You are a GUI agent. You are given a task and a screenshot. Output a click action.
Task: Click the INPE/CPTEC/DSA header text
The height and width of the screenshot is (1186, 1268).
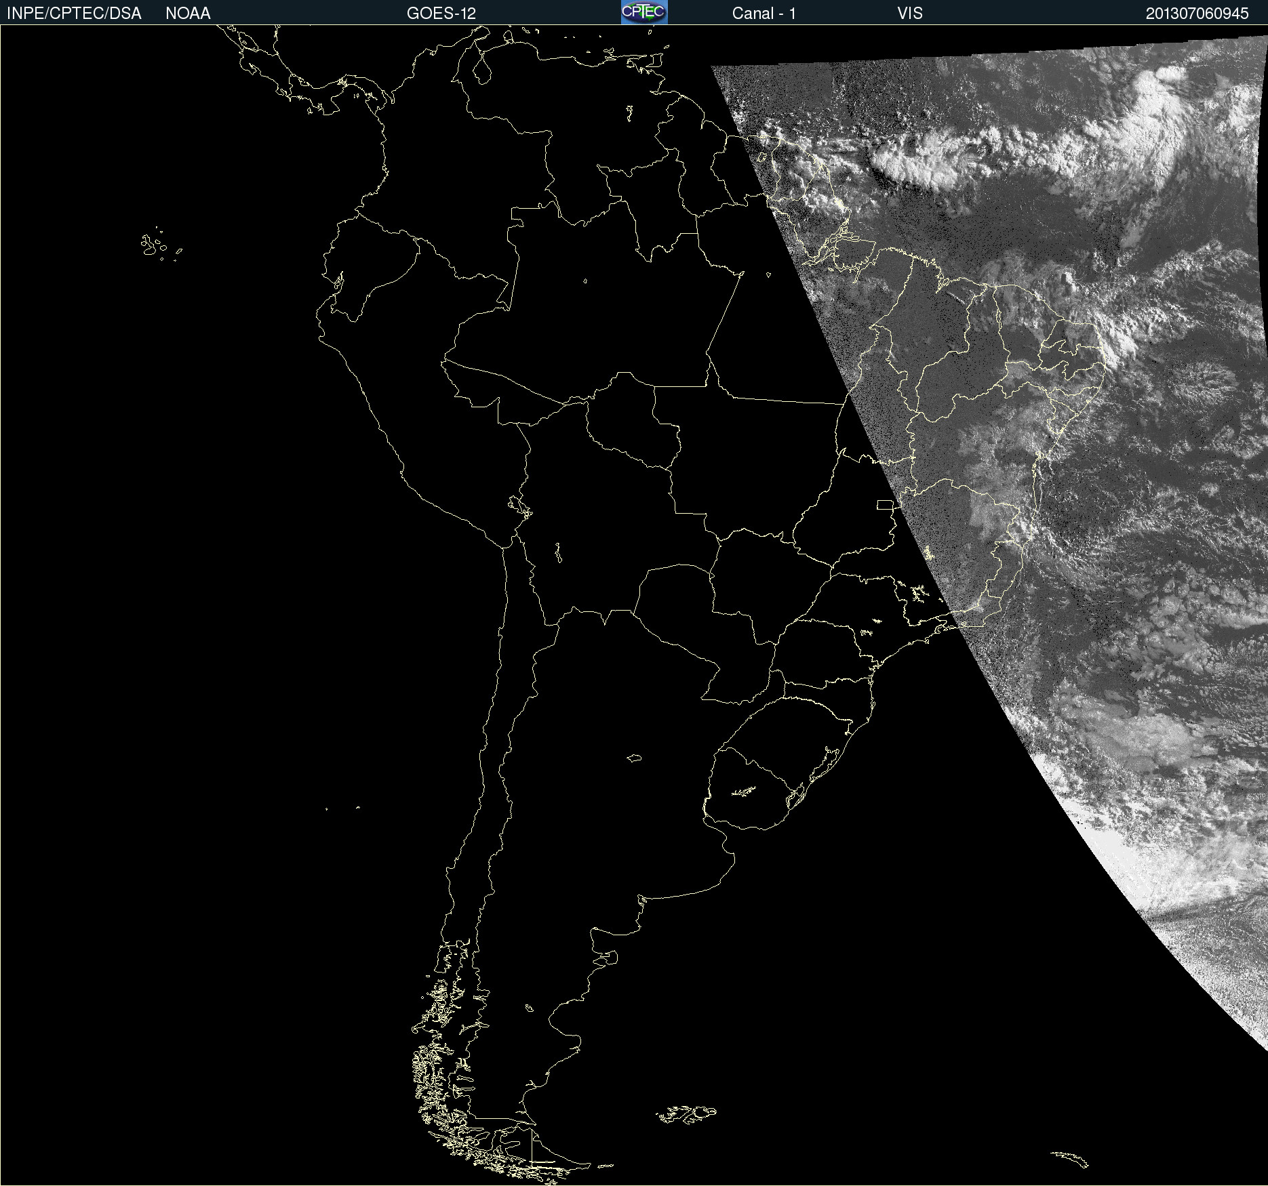(x=74, y=14)
